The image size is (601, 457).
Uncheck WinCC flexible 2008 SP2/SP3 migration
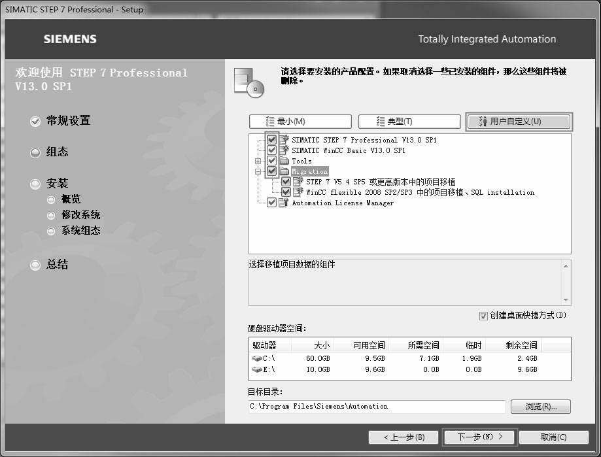point(286,192)
